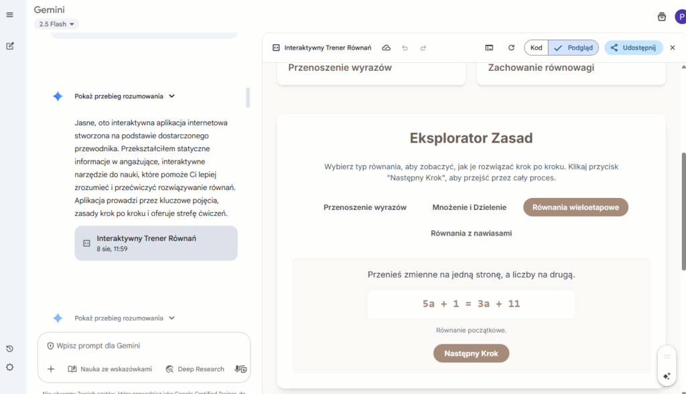Switch the canvas to Podgląd view
This screenshot has height=394, width=686.
(573, 48)
